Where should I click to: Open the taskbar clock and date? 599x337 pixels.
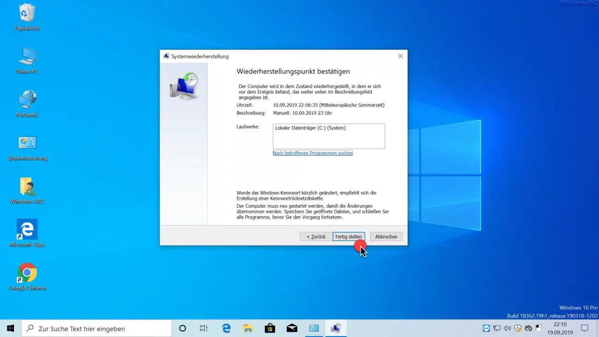point(560,329)
